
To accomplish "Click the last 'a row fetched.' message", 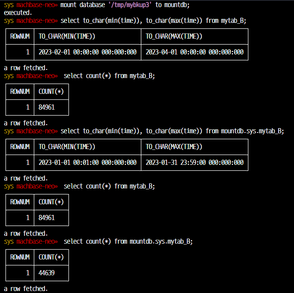I will [26, 289].
